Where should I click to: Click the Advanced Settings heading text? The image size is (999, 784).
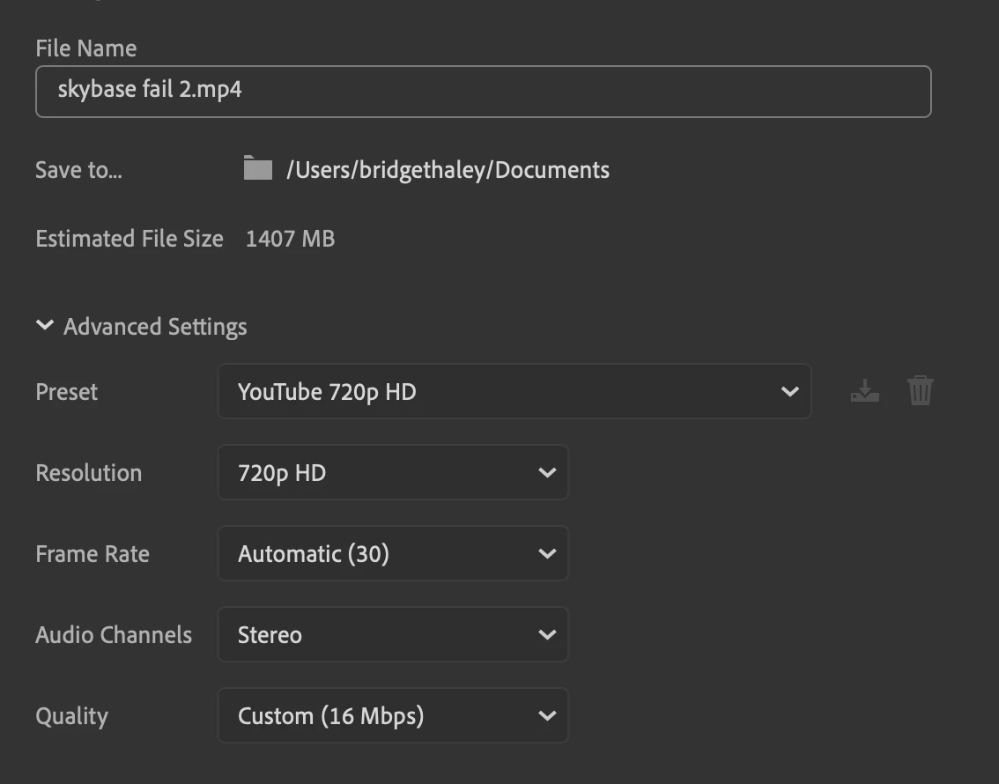(x=155, y=327)
